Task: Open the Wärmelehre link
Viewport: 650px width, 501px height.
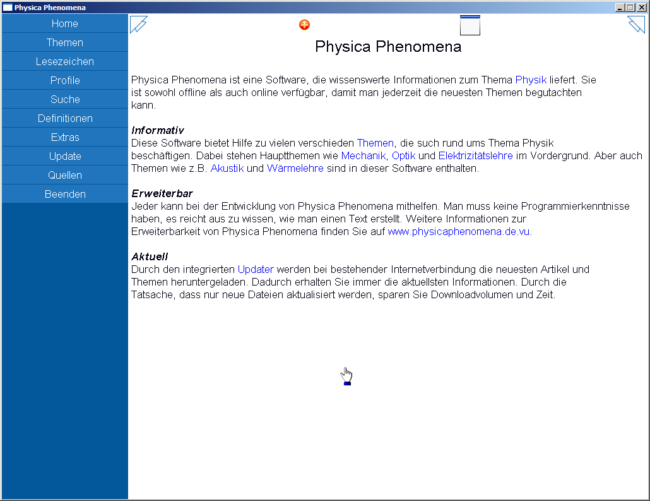Action: 295,168
